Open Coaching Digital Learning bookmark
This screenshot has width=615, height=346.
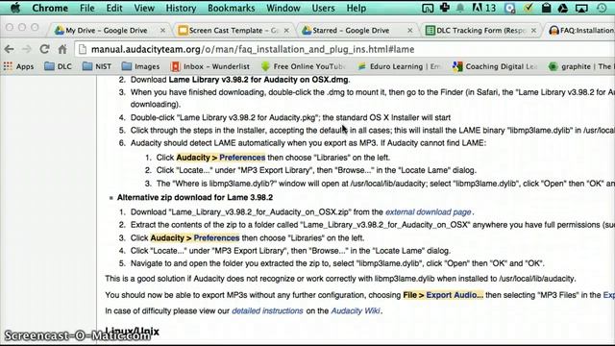[495, 66]
